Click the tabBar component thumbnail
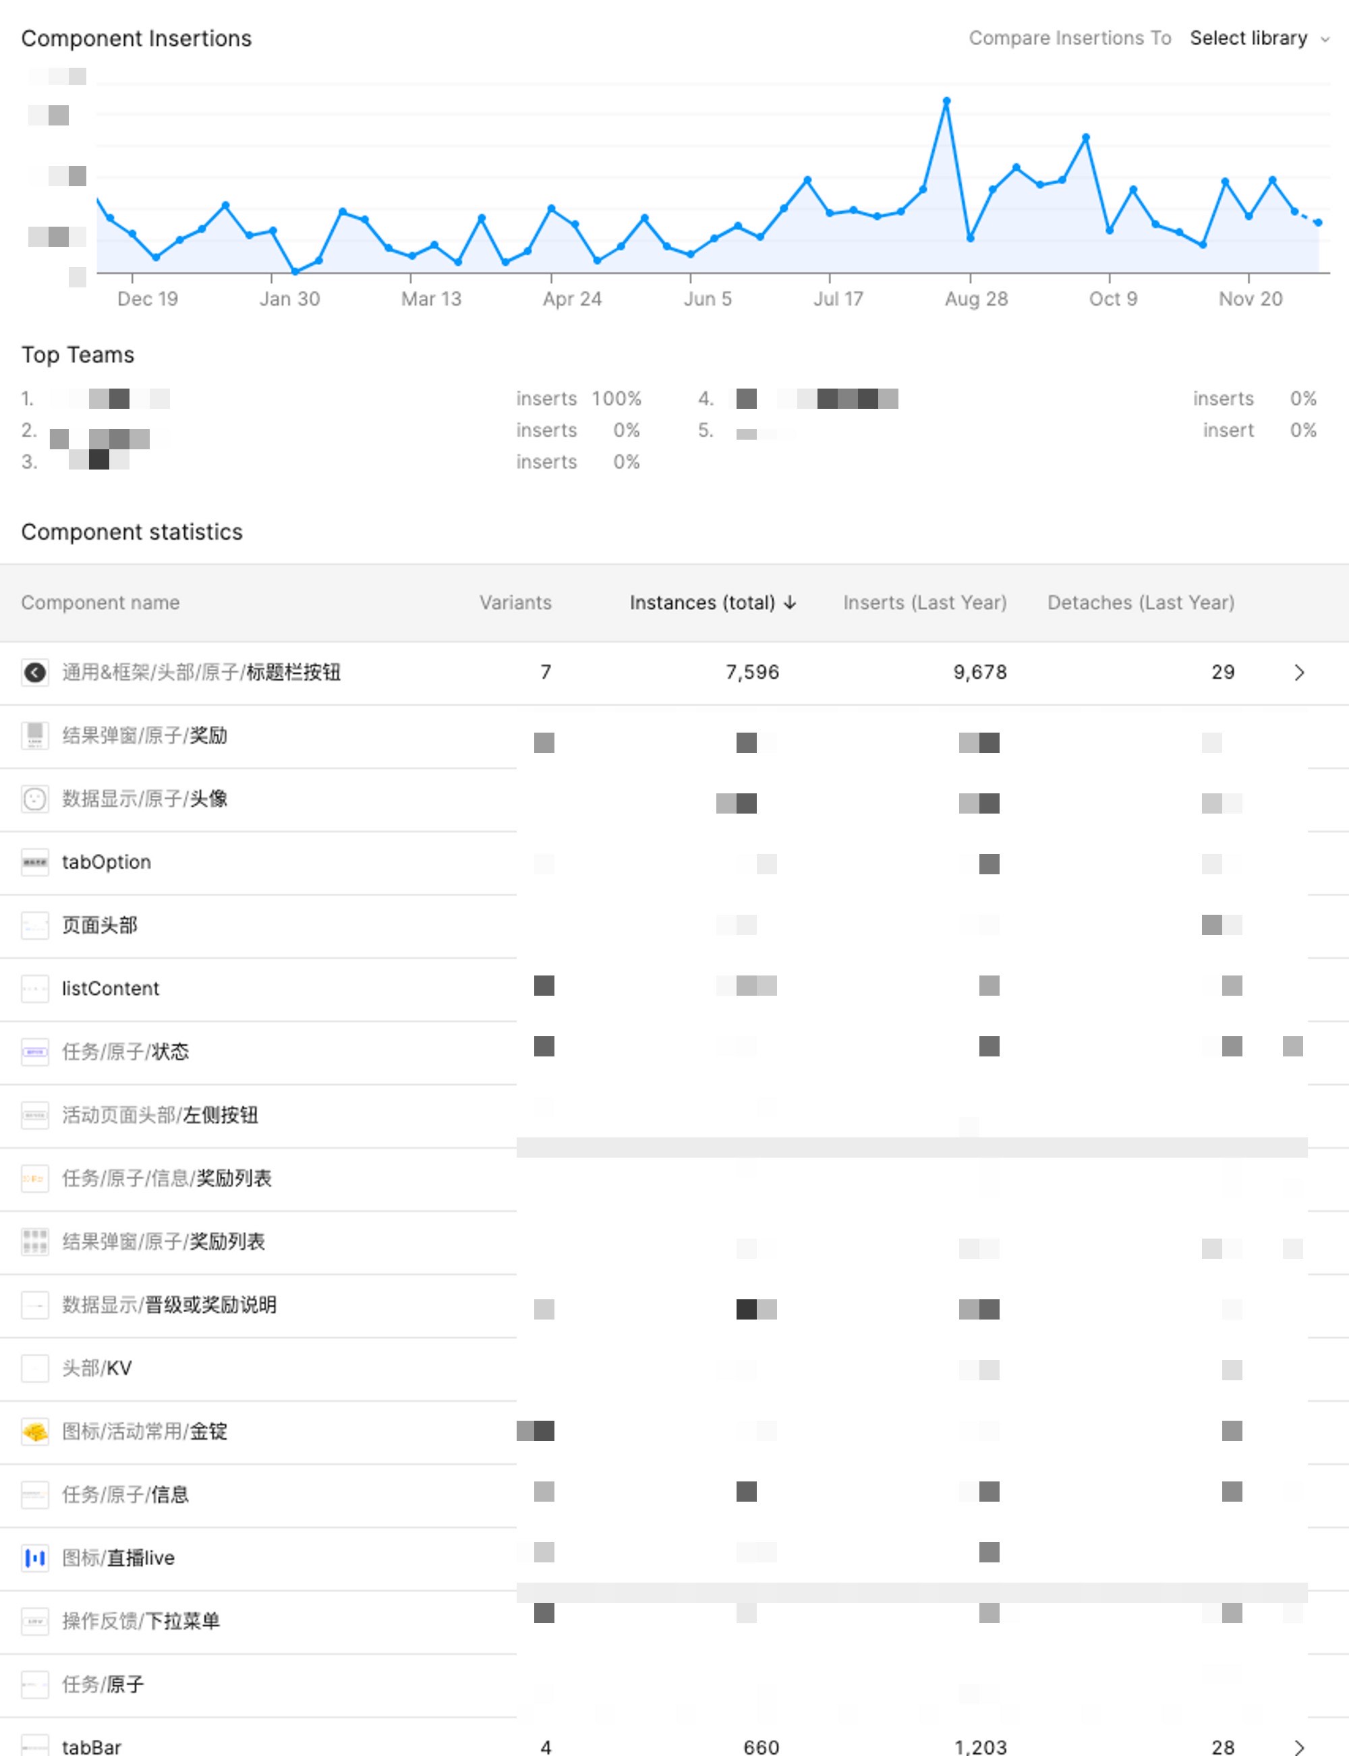Viewport: 1349px width, 1756px height. [x=34, y=1747]
